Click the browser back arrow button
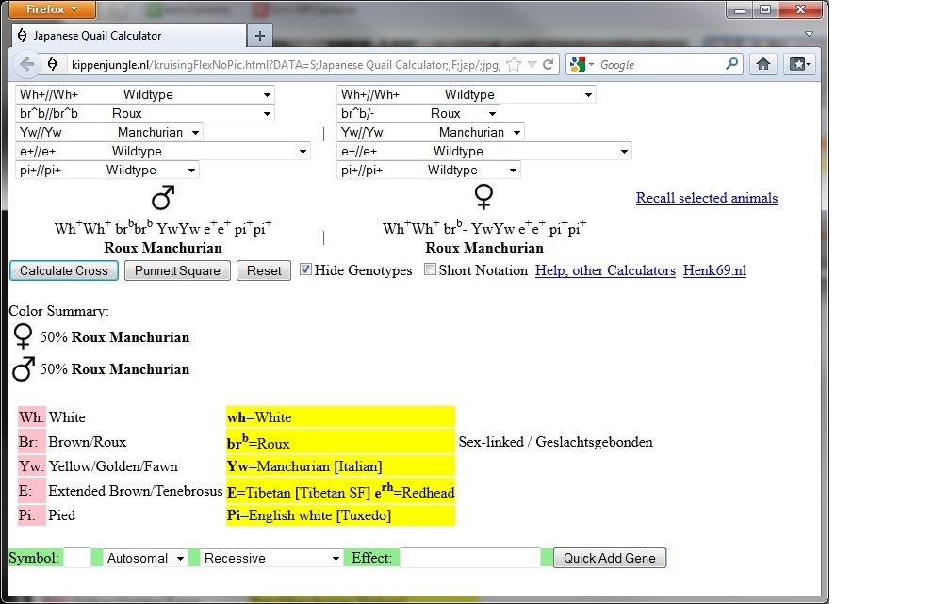This screenshot has width=950, height=604. click(25, 64)
